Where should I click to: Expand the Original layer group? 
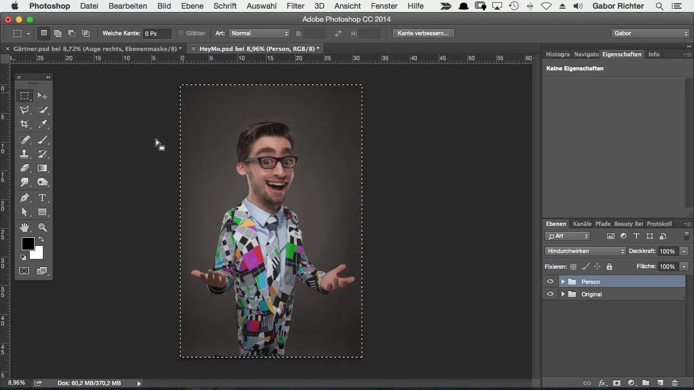coord(563,294)
